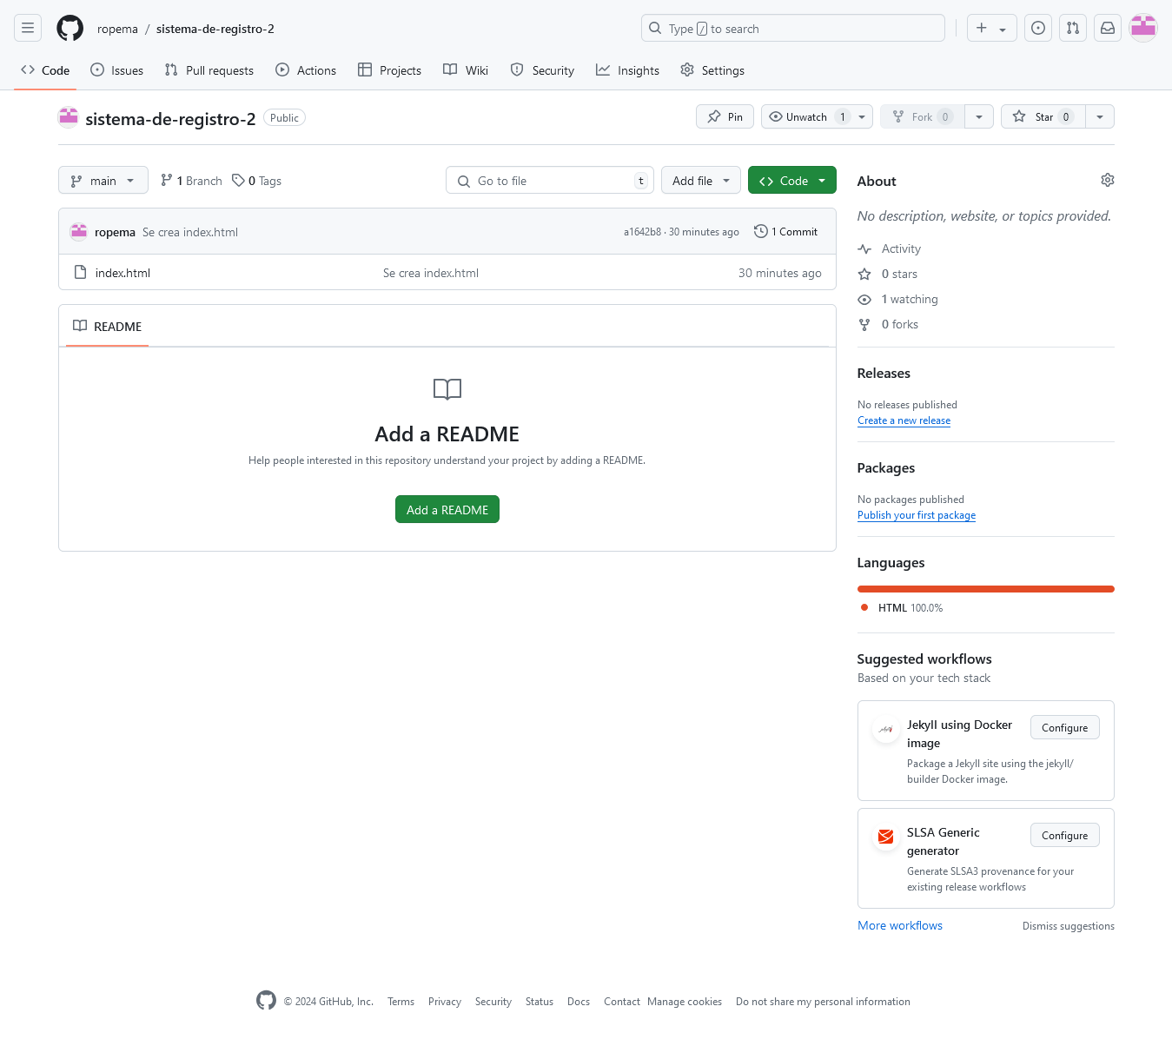Go to GitHub home via Octocat logo

coord(70,28)
